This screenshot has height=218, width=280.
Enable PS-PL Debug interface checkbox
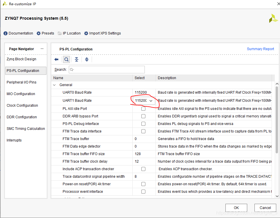(143, 123)
